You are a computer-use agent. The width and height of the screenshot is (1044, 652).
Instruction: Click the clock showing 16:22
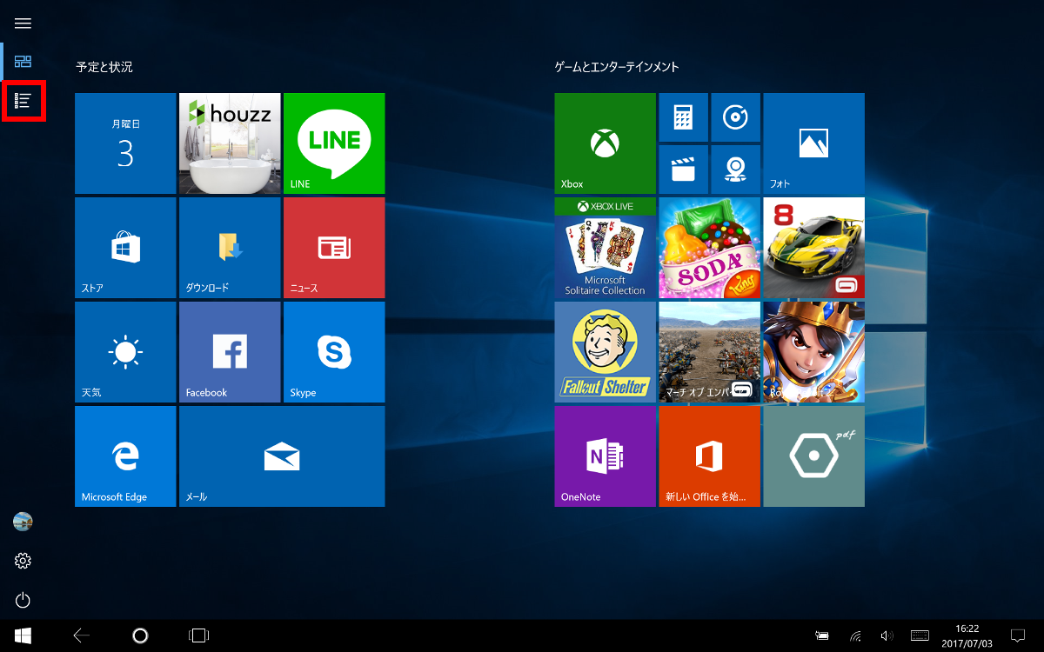[967, 635]
